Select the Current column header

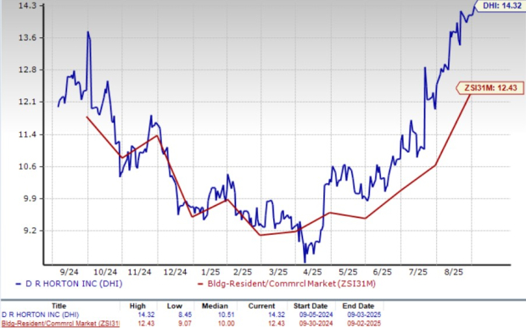pos(261,306)
